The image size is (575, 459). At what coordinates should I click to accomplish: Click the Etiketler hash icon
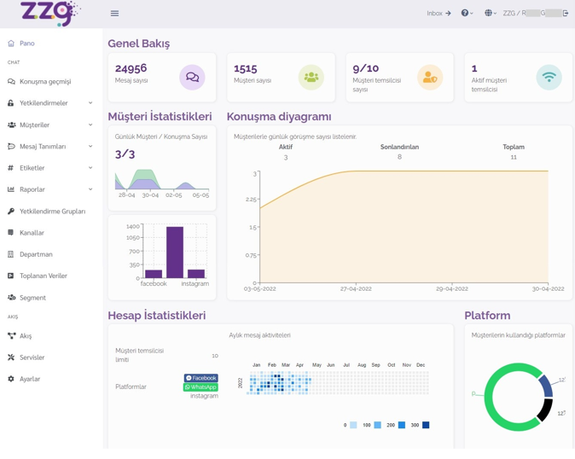(10, 168)
